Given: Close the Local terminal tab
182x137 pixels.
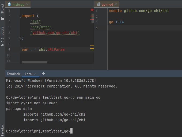Looking at the screenshot, I should (35, 74).
